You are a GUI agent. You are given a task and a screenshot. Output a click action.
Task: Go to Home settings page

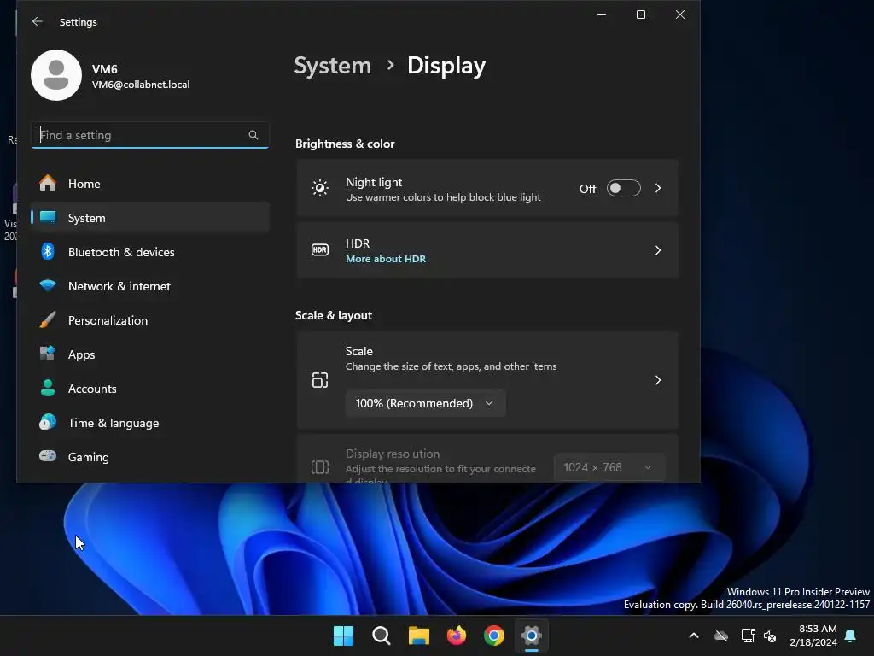point(150,184)
